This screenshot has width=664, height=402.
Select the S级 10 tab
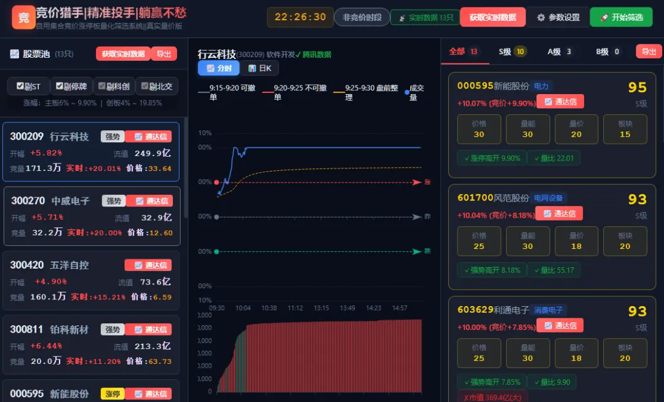(x=512, y=52)
